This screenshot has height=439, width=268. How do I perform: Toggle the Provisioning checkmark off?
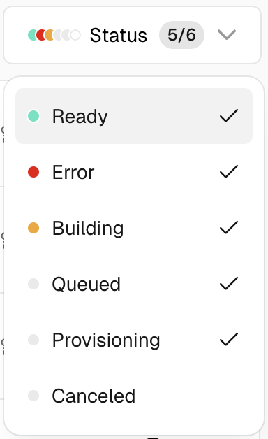pos(229,339)
